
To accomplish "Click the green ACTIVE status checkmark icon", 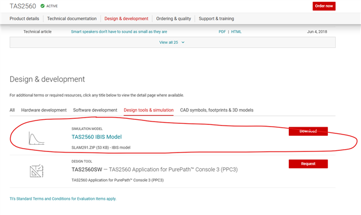I will (x=42, y=6).
